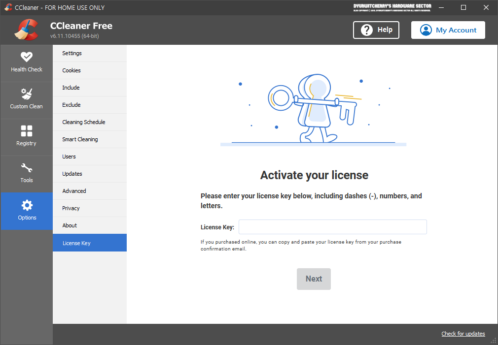Screen dimensions: 498x345
Task: Click Check for updates link
Action: point(463,334)
